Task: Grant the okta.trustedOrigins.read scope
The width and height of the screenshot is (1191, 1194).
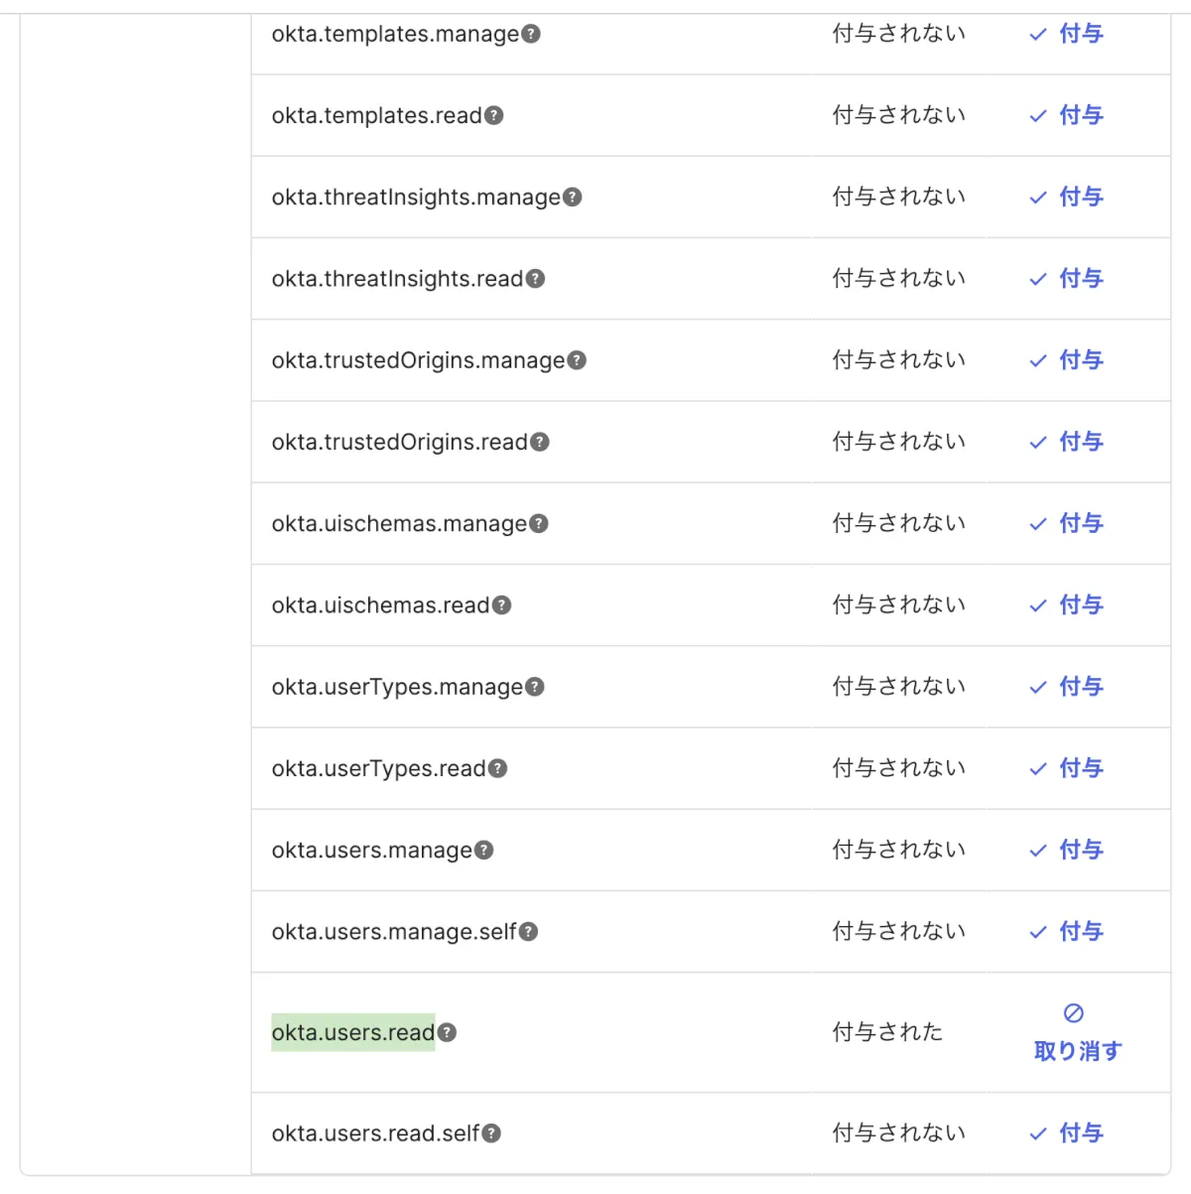Action: (1067, 442)
